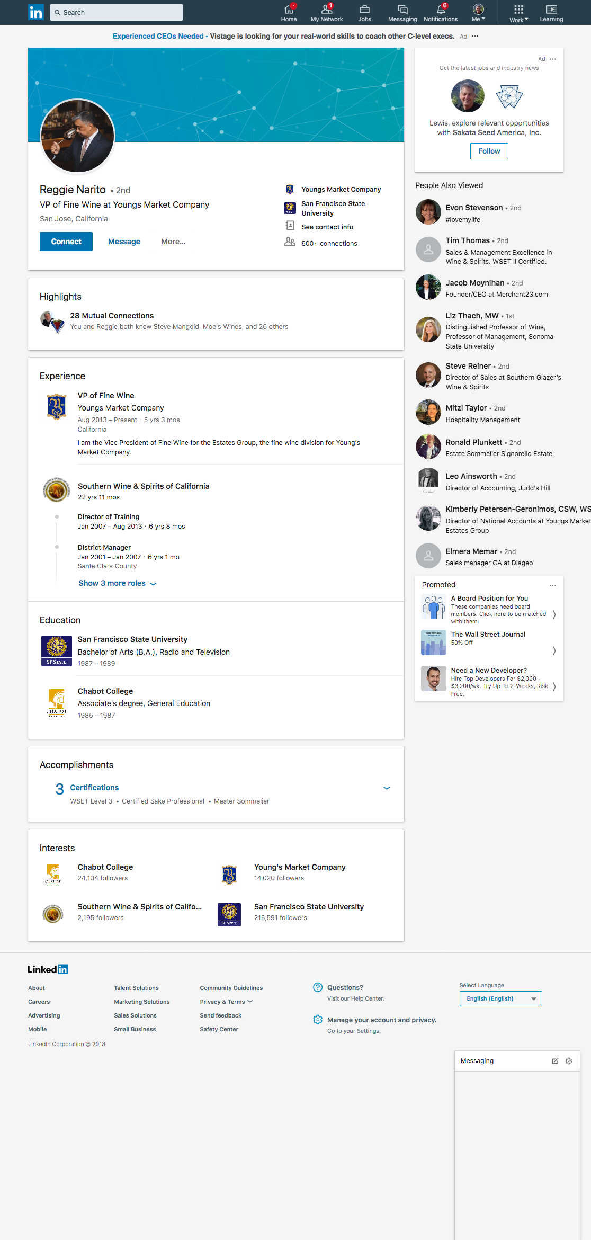This screenshot has width=591, height=1240.
Task: Open My Network icon
Action: [327, 13]
